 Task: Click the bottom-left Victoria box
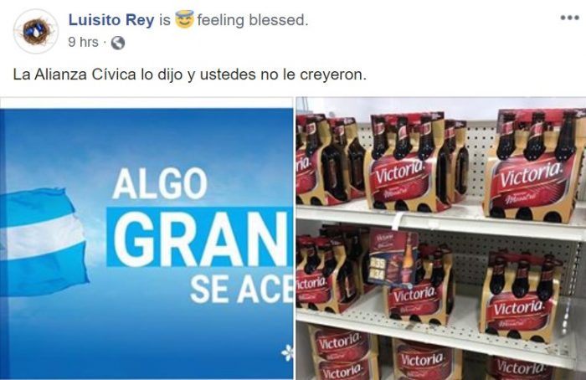[x=342, y=353]
